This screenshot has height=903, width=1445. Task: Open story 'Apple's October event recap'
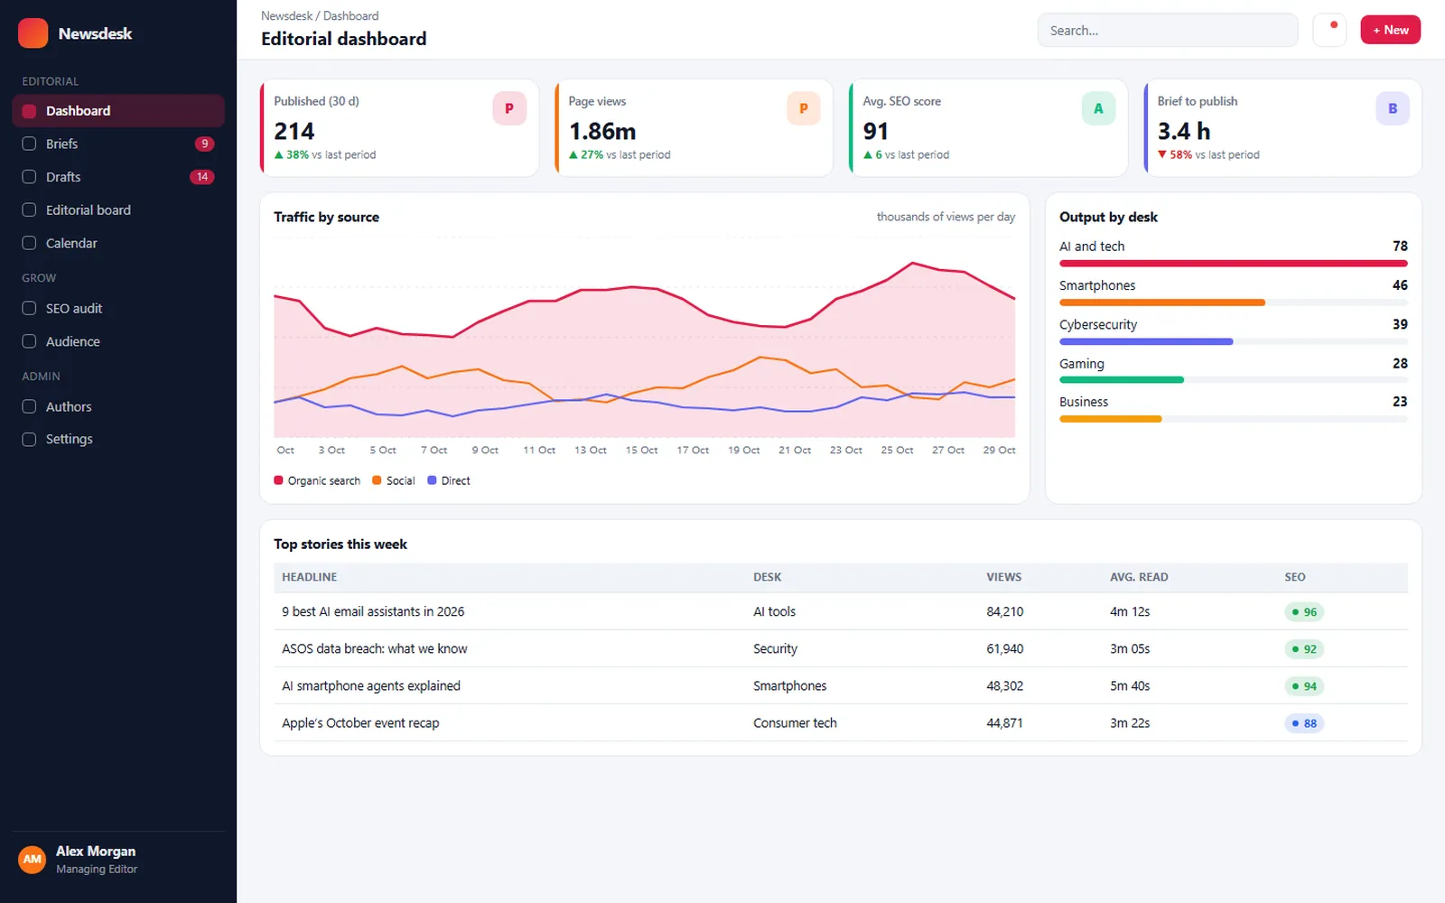(x=360, y=722)
